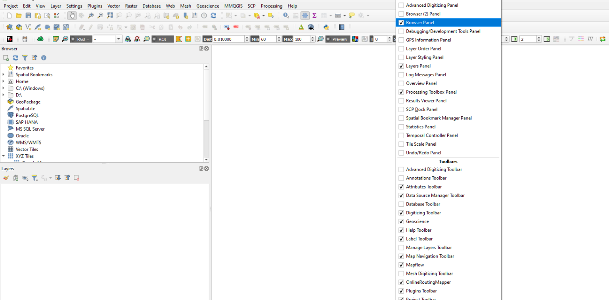Expand the Spatial Bookmarks tree node
Screen dimensions: 609x300
pyautogui.click(x=4, y=75)
